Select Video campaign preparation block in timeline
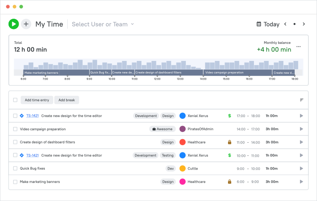This screenshot has height=201, width=317. click(x=238, y=72)
